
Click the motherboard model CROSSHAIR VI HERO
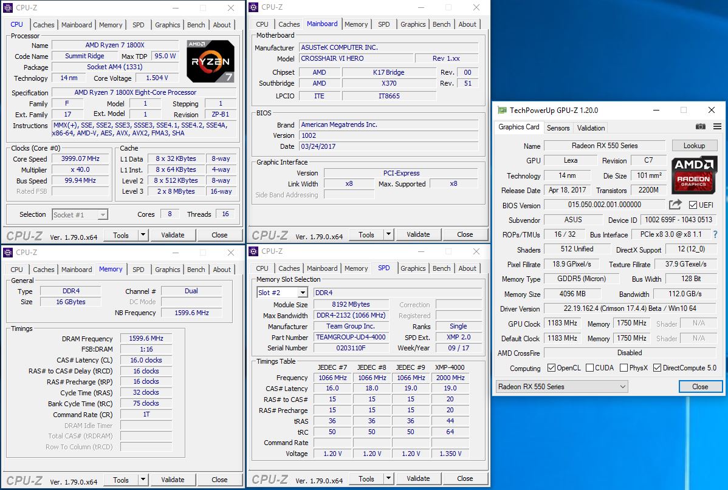[356, 58]
